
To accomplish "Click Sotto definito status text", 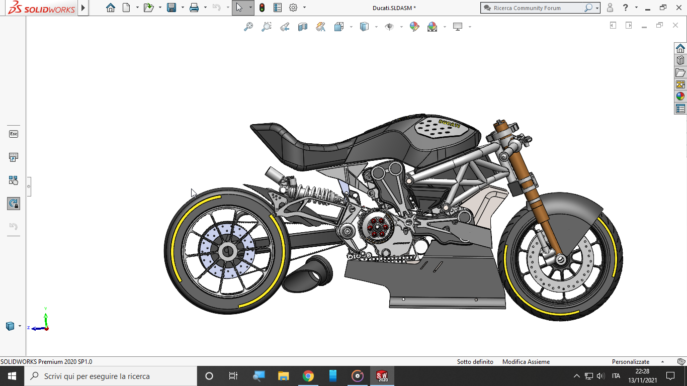I will click(475, 361).
